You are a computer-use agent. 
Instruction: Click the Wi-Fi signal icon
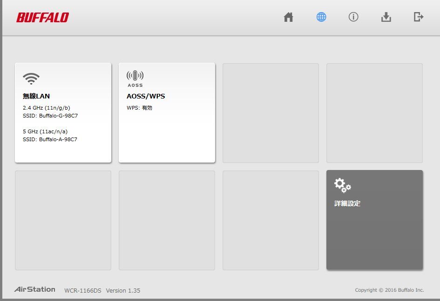click(31, 79)
